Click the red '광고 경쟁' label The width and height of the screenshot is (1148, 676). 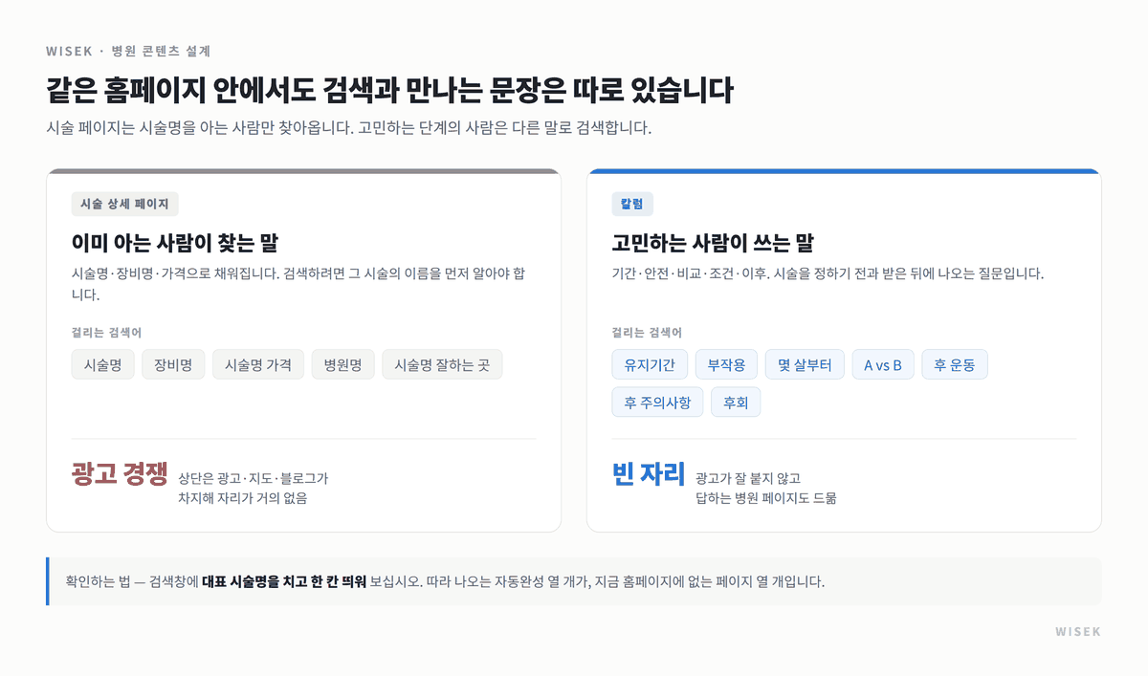click(120, 474)
